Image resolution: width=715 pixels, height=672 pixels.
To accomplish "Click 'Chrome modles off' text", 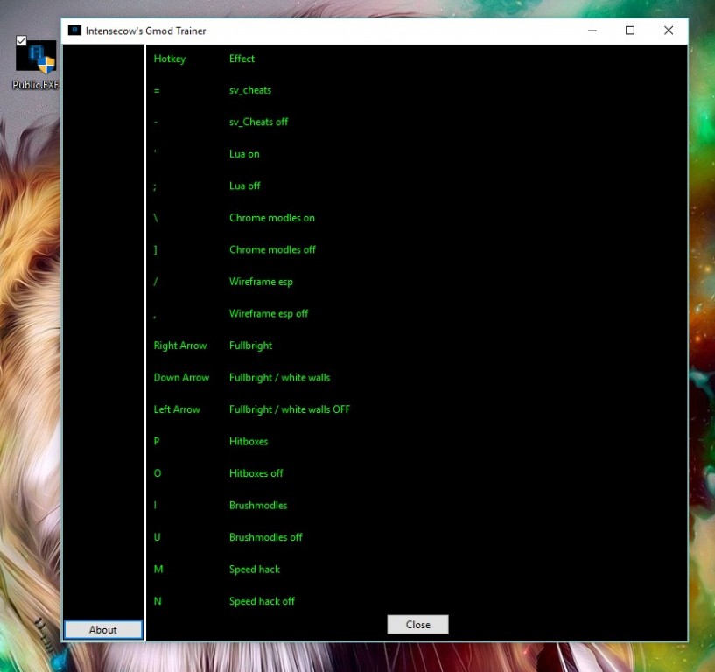I will pyautogui.click(x=273, y=250).
